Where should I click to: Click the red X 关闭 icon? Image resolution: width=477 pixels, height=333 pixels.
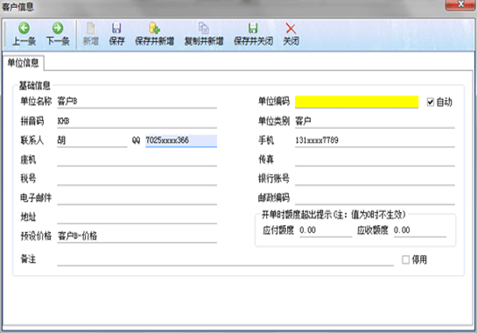click(x=291, y=28)
